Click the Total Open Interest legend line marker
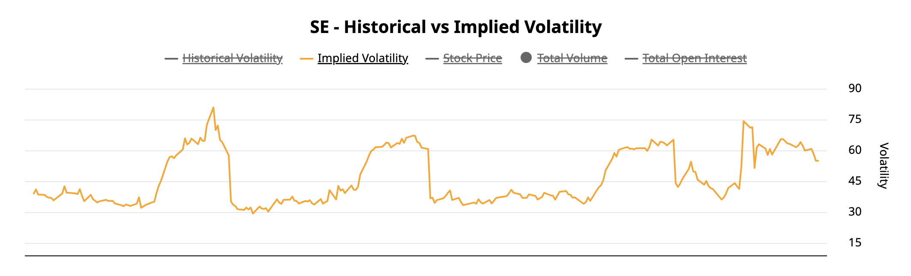911x276 pixels. point(631,59)
